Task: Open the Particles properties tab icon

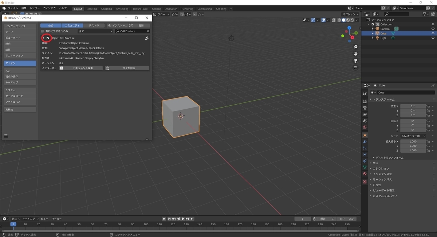Action: (365, 148)
